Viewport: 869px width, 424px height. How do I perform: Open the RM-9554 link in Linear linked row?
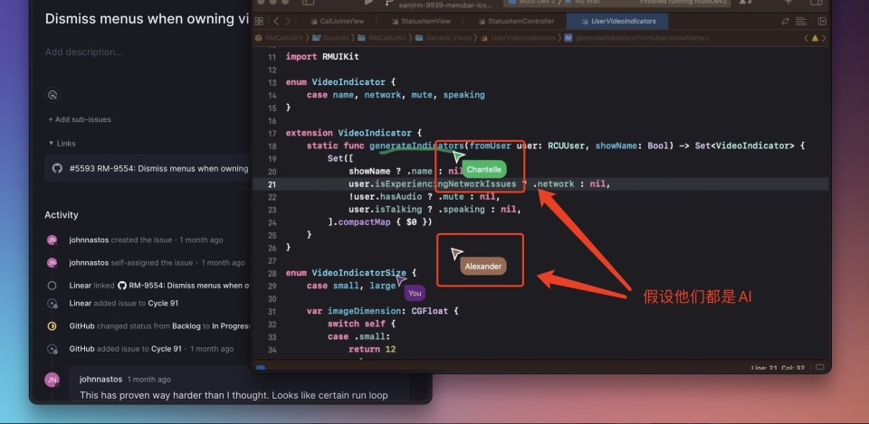click(185, 286)
